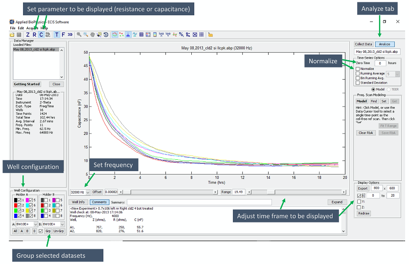
Task: Click the Zero Time hours input field
Action: tap(380, 63)
